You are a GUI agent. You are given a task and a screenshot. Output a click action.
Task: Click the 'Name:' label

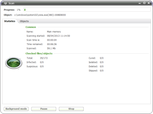point(30,32)
